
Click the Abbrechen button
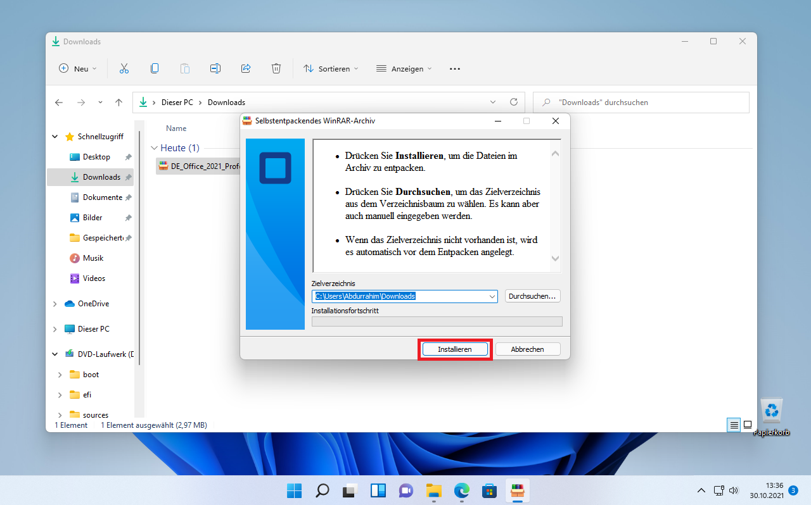click(x=528, y=349)
